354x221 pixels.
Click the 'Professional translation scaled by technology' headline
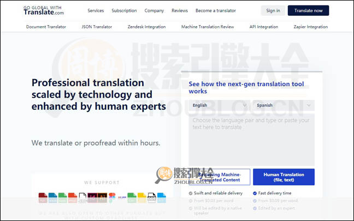(99, 94)
